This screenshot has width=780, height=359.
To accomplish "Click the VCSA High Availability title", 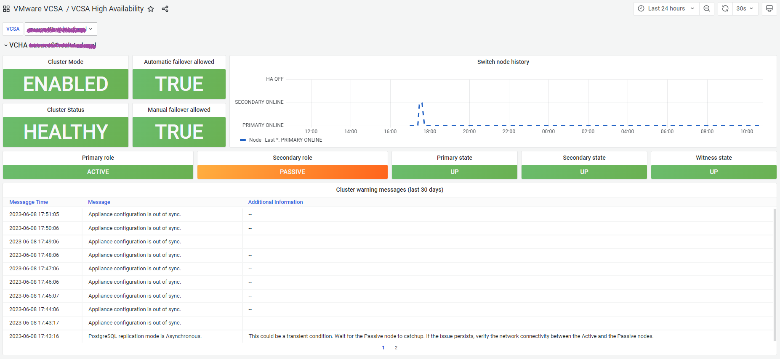I will click(x=107, y=9).
